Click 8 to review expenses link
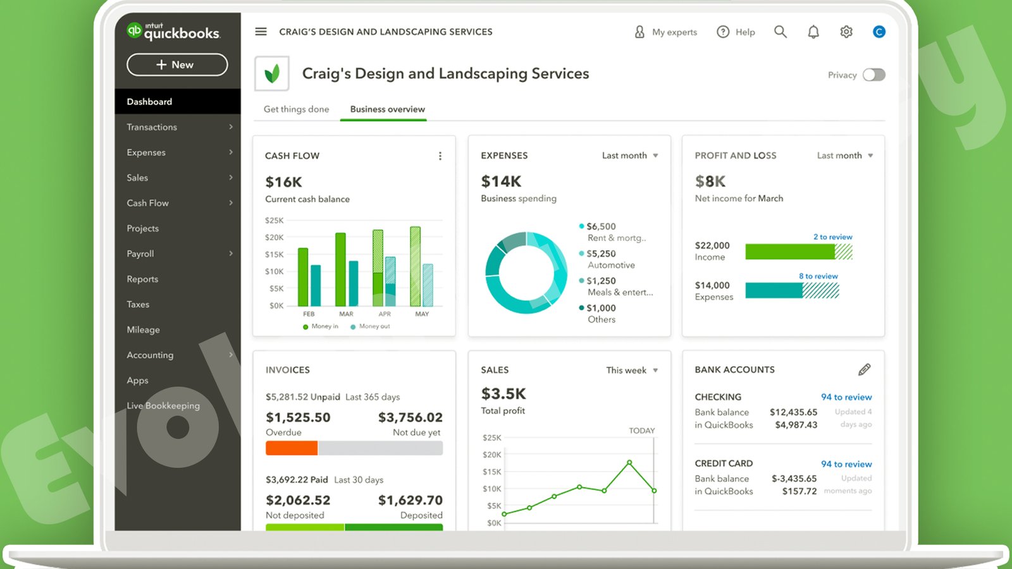The image size is (1012, 569). coord(818,276)
